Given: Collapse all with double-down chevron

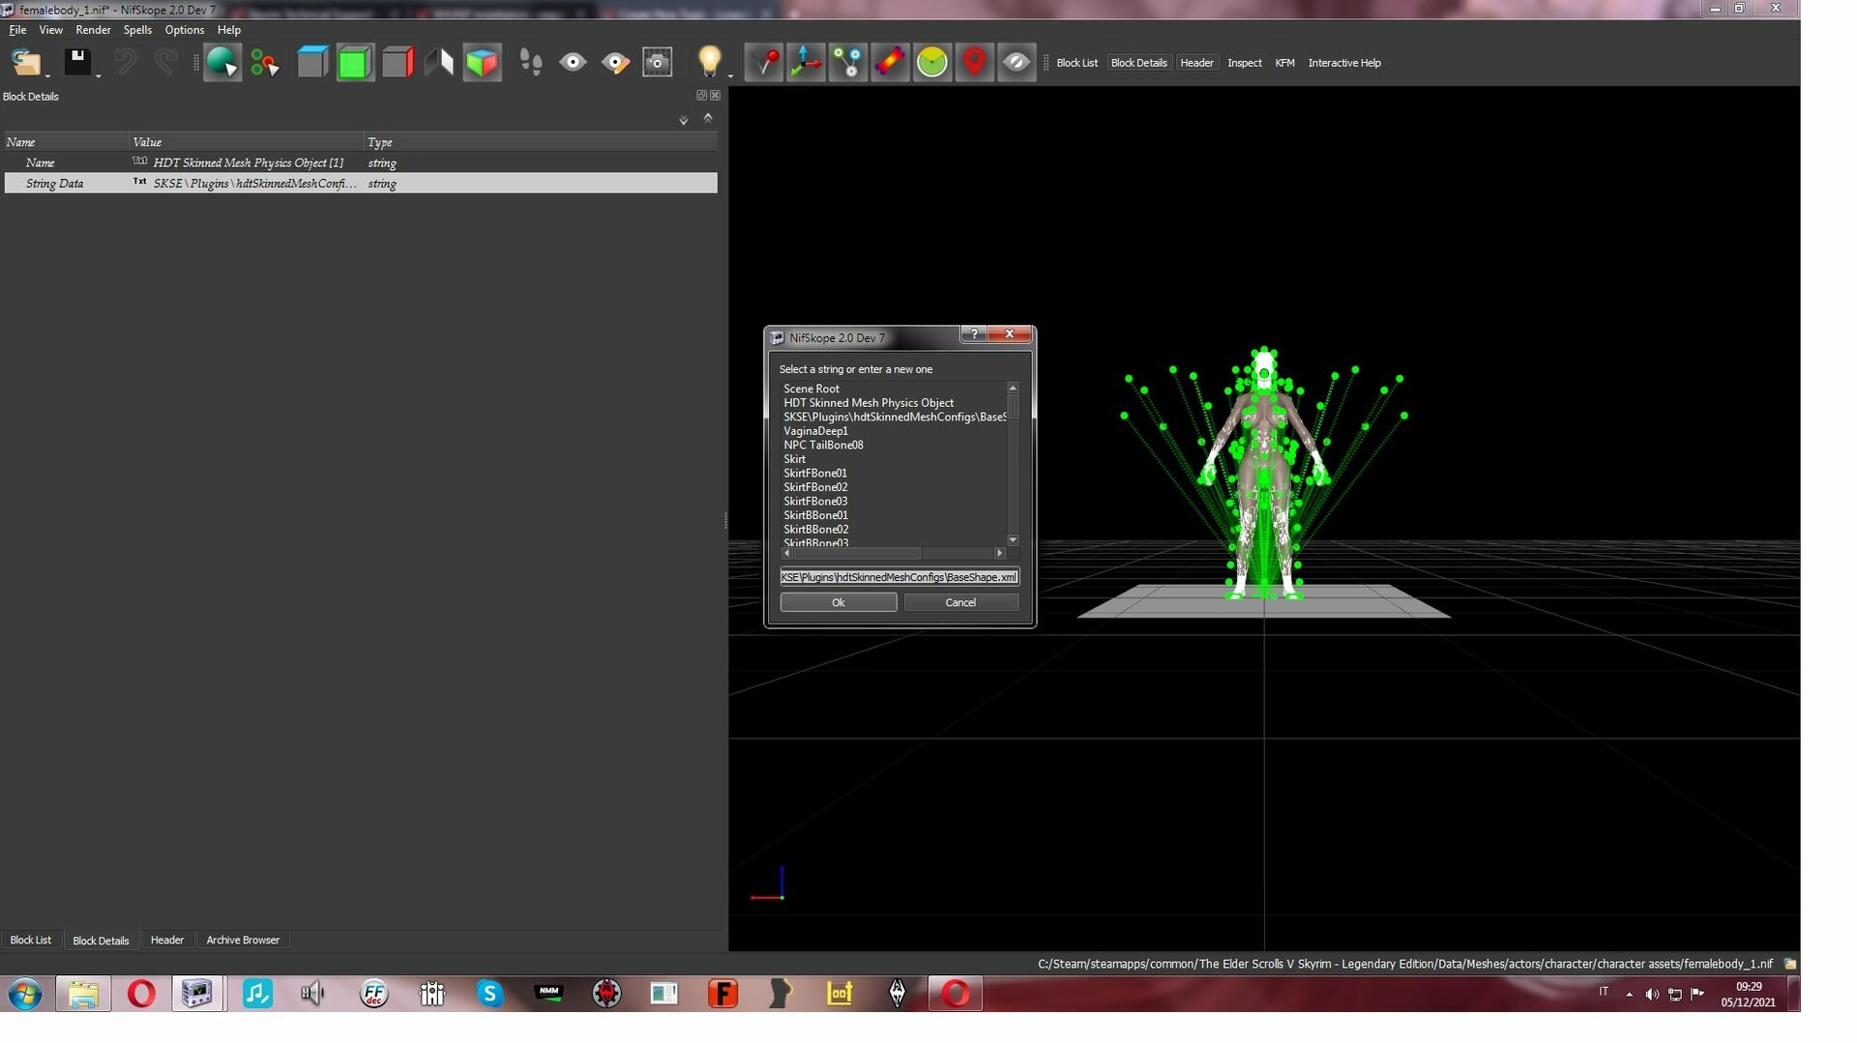Looking at the screenshot, I should [684, 120].
